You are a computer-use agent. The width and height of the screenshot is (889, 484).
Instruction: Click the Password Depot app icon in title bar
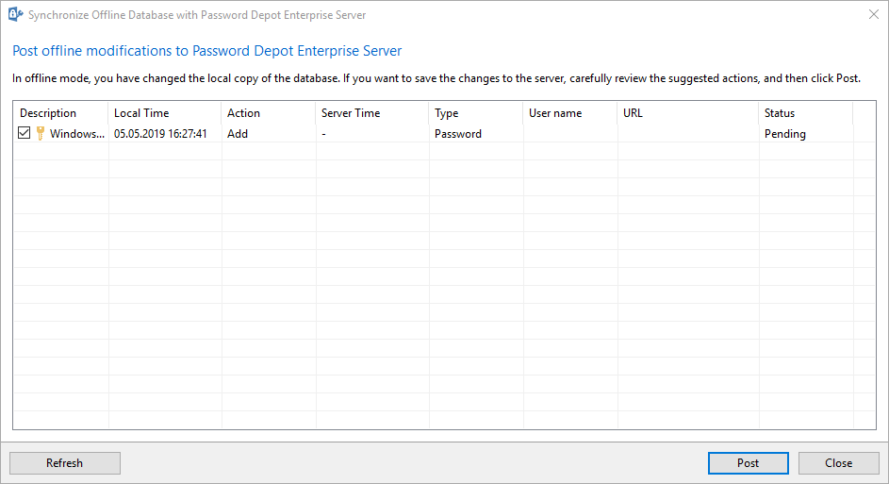(x=15, y=15)
